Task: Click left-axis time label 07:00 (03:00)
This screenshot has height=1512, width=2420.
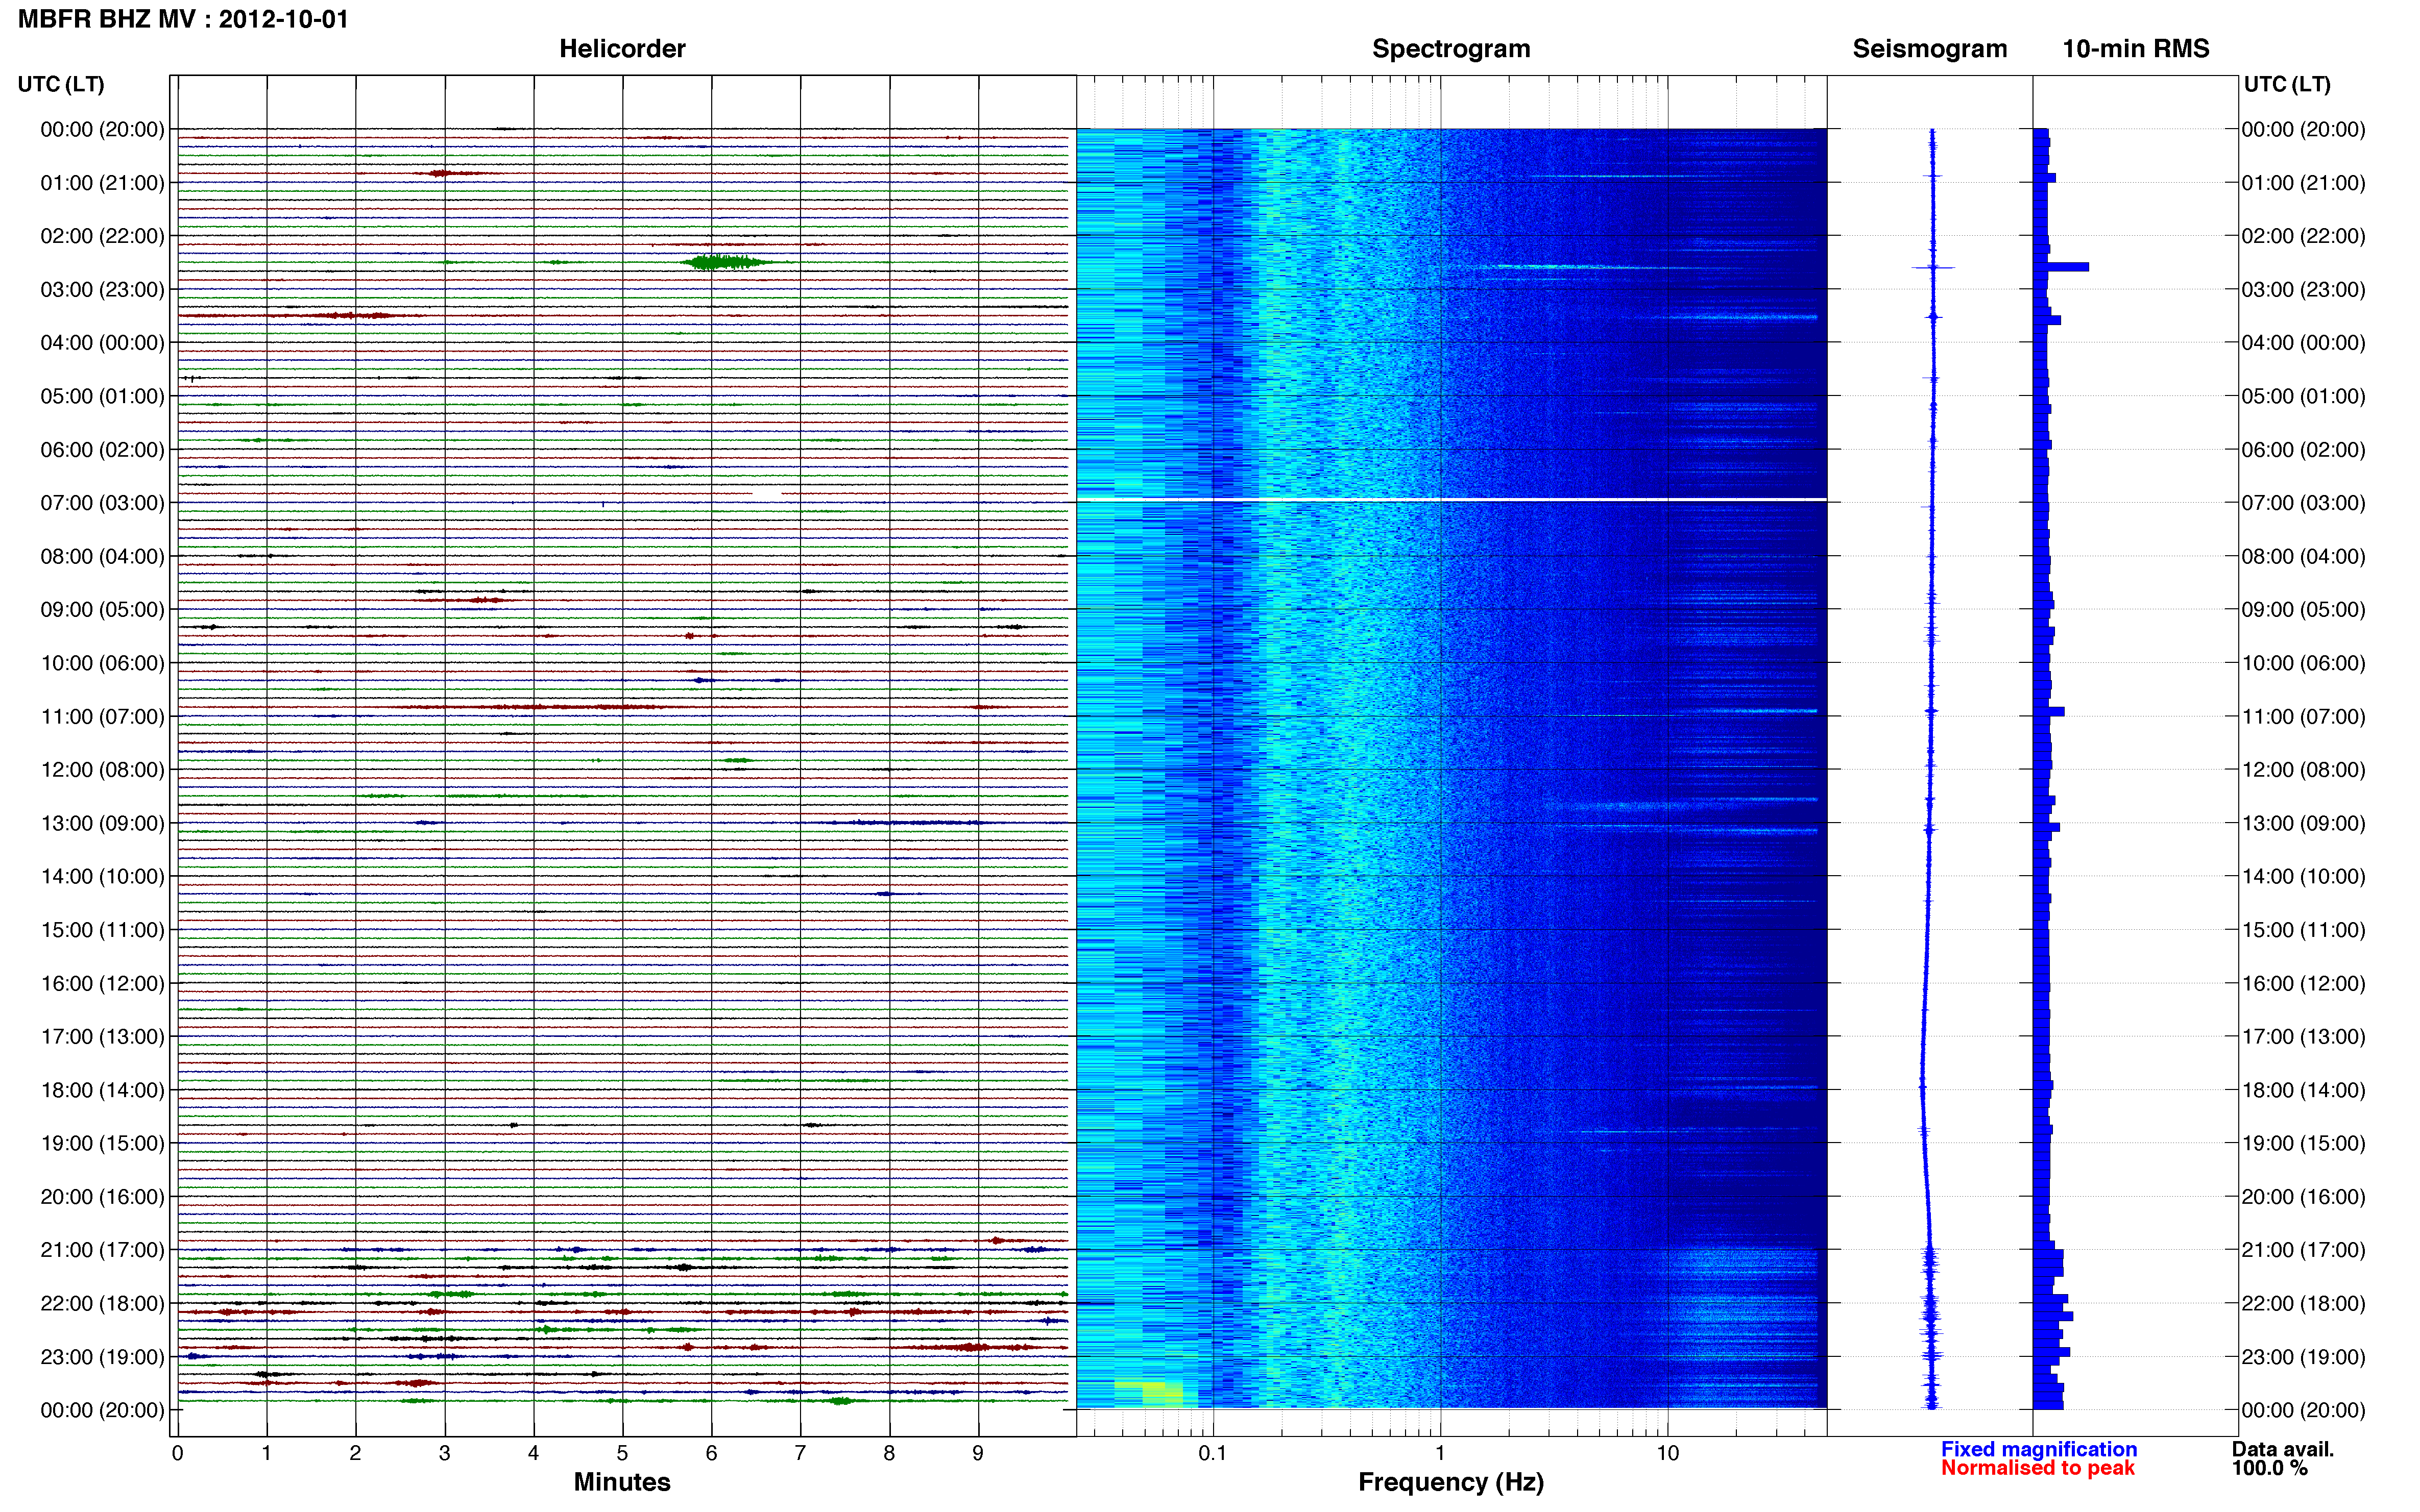Action: coord(102,503)
